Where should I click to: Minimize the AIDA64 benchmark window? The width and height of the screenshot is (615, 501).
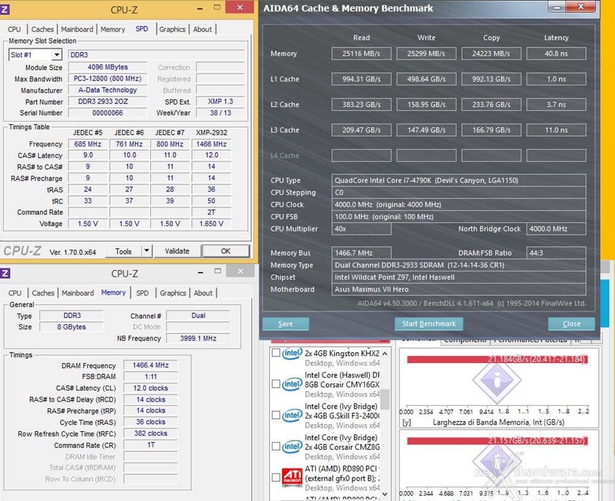pyautogui.click(x=557, y=7)
